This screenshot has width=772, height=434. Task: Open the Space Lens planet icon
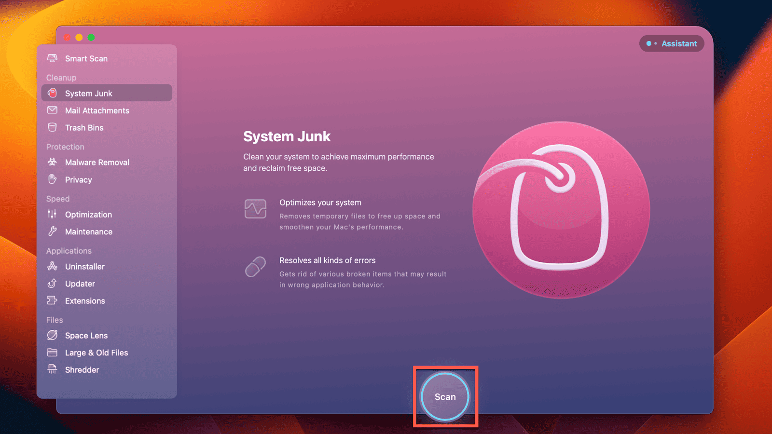point(52,335)
